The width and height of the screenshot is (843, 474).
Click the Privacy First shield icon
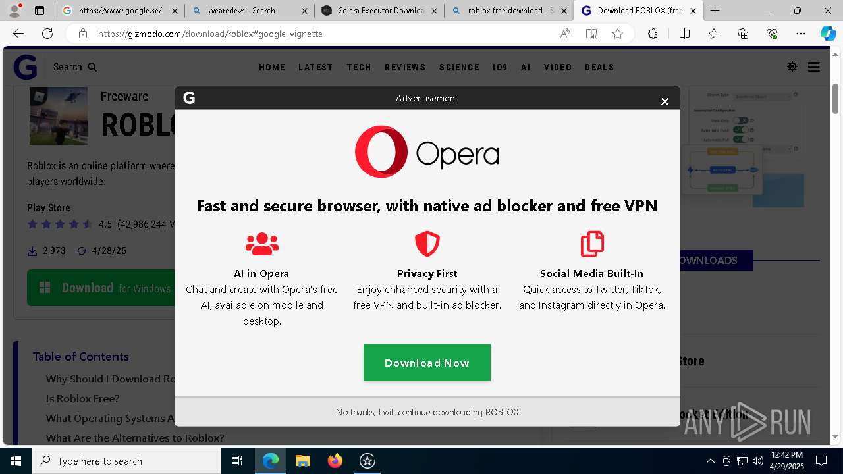(427, 244)
